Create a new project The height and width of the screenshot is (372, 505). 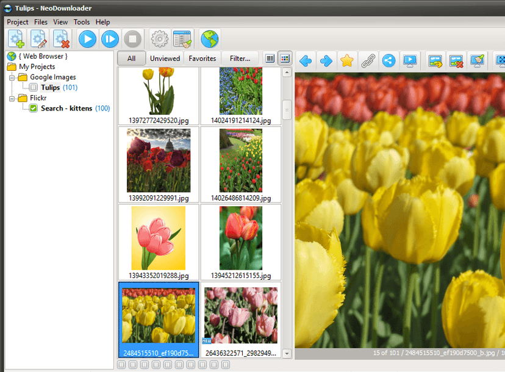pyautogui.click(x=16, y=38)
